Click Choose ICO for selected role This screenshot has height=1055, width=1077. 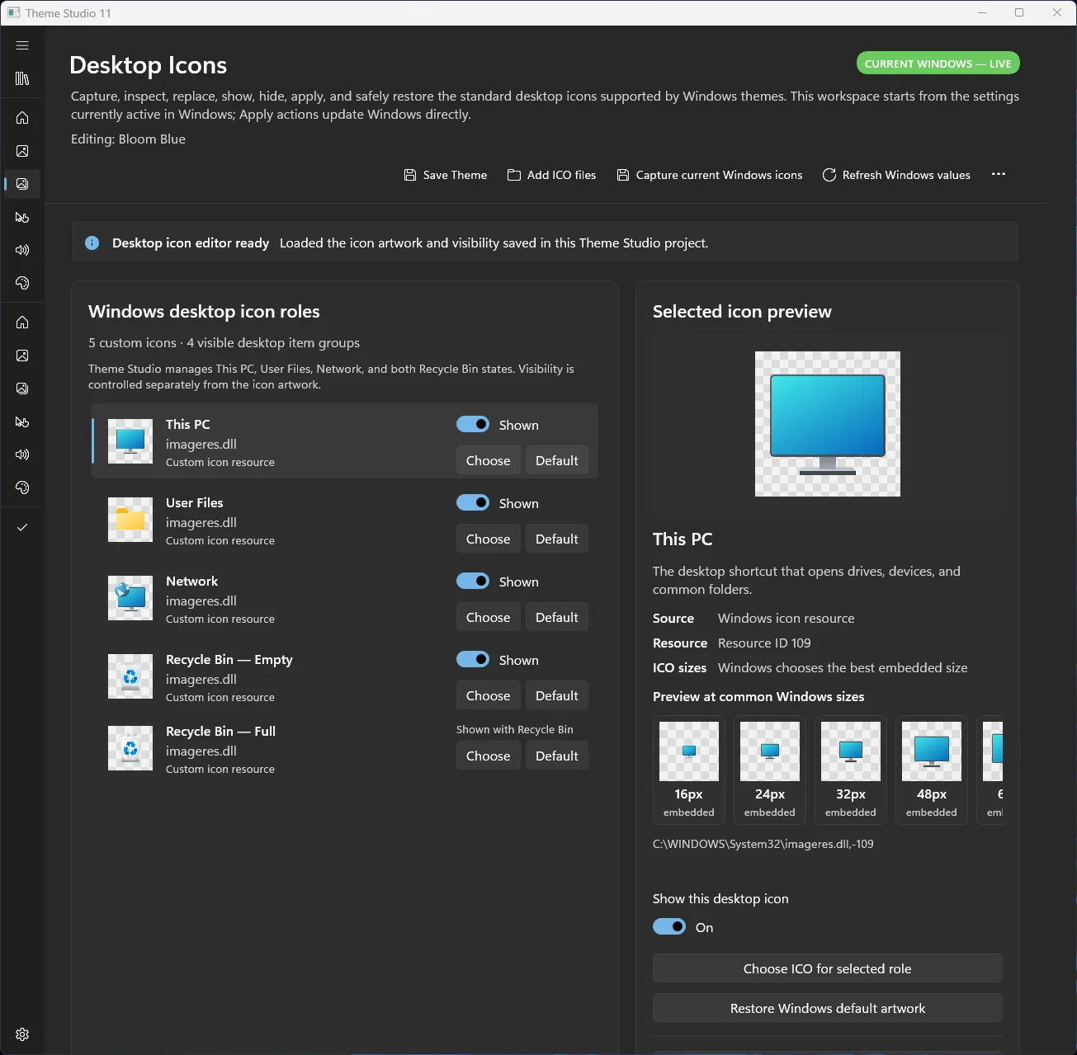point(828,968)
